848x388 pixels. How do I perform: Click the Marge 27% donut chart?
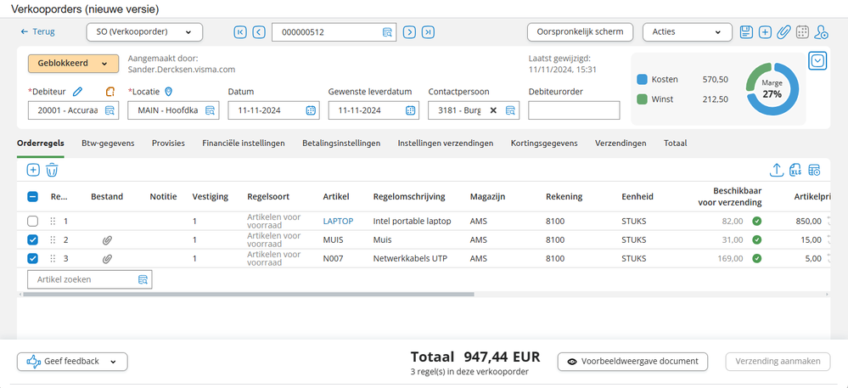tap(772, 89)
